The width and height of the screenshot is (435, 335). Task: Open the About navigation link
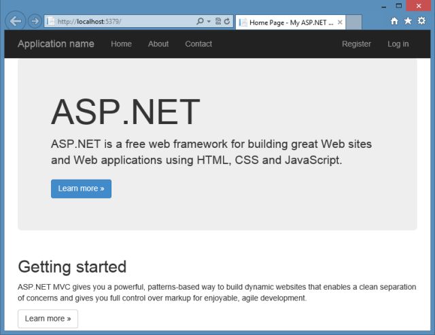(x=158, y=44)
